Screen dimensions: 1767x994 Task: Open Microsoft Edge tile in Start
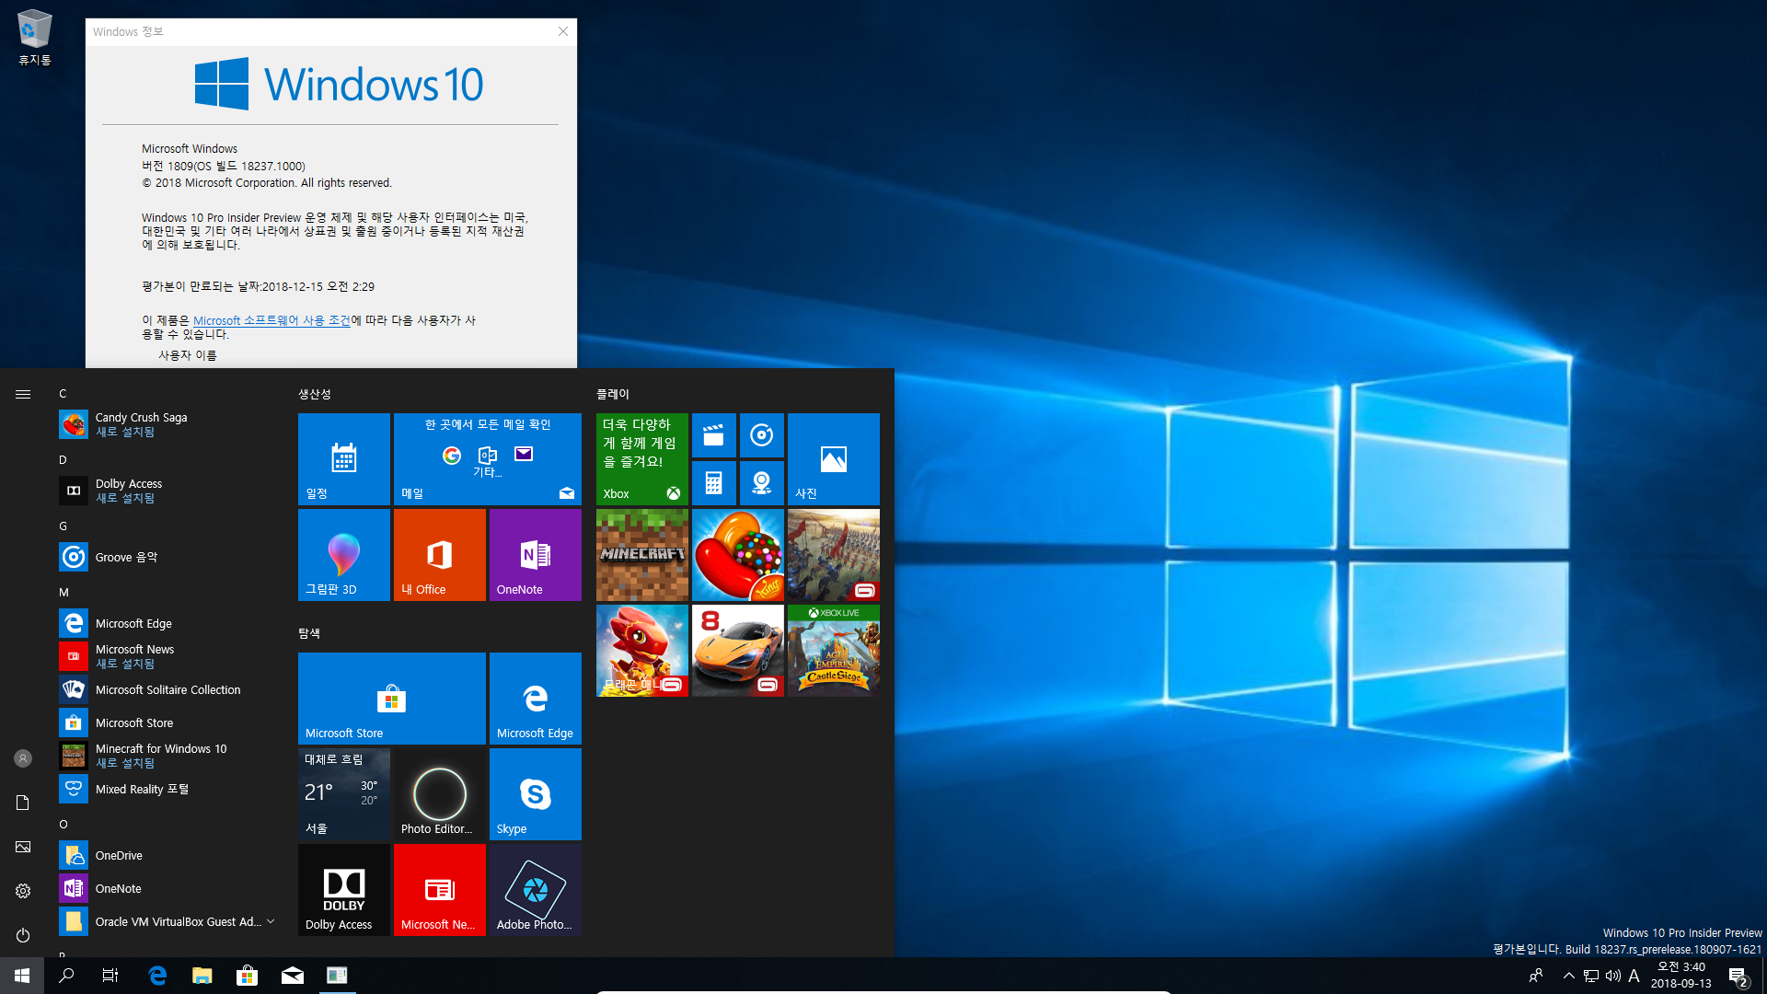536,698
